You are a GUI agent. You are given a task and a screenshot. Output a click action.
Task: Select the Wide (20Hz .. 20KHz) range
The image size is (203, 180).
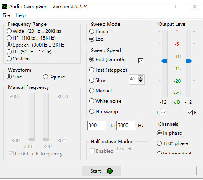tap(34, 31)
